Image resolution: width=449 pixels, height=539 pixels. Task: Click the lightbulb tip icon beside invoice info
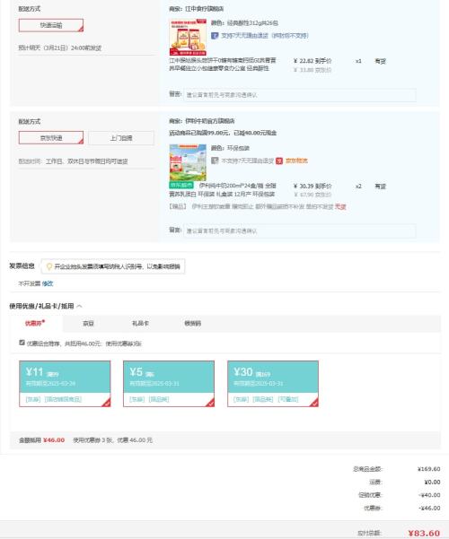(48, 266)
